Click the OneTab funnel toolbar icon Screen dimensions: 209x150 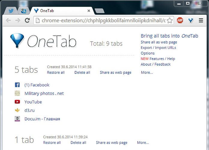[x=190, y=20]
